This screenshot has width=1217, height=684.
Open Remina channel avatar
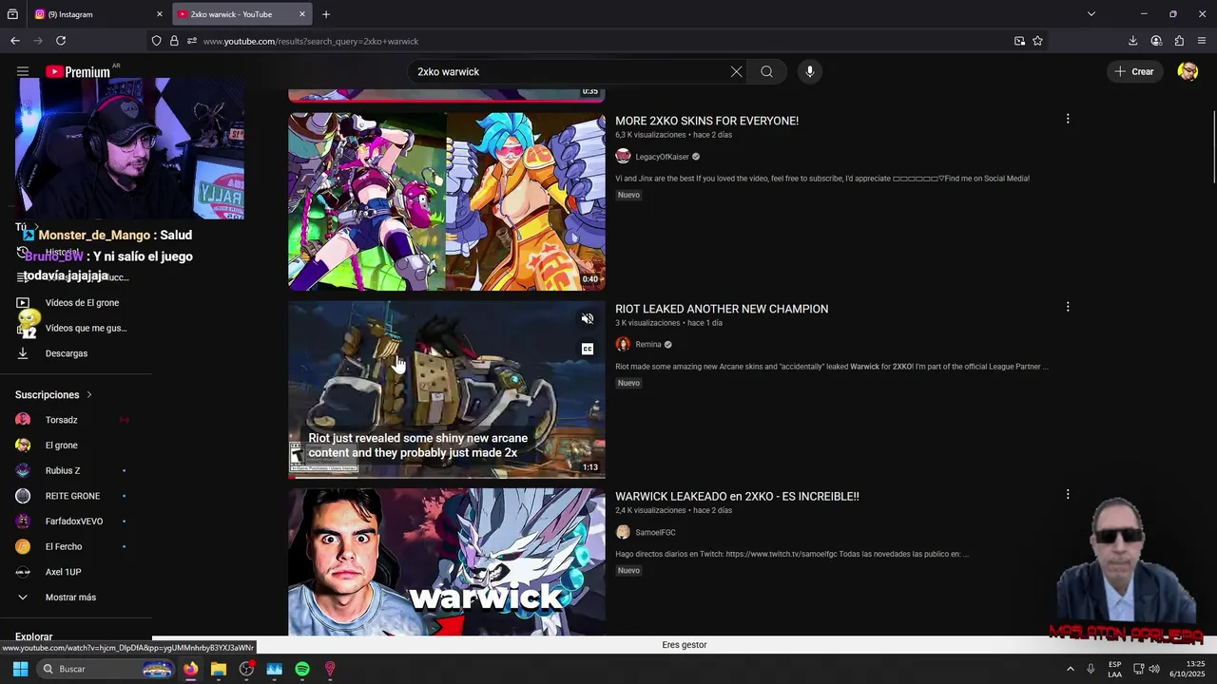[x=623, y=344]
